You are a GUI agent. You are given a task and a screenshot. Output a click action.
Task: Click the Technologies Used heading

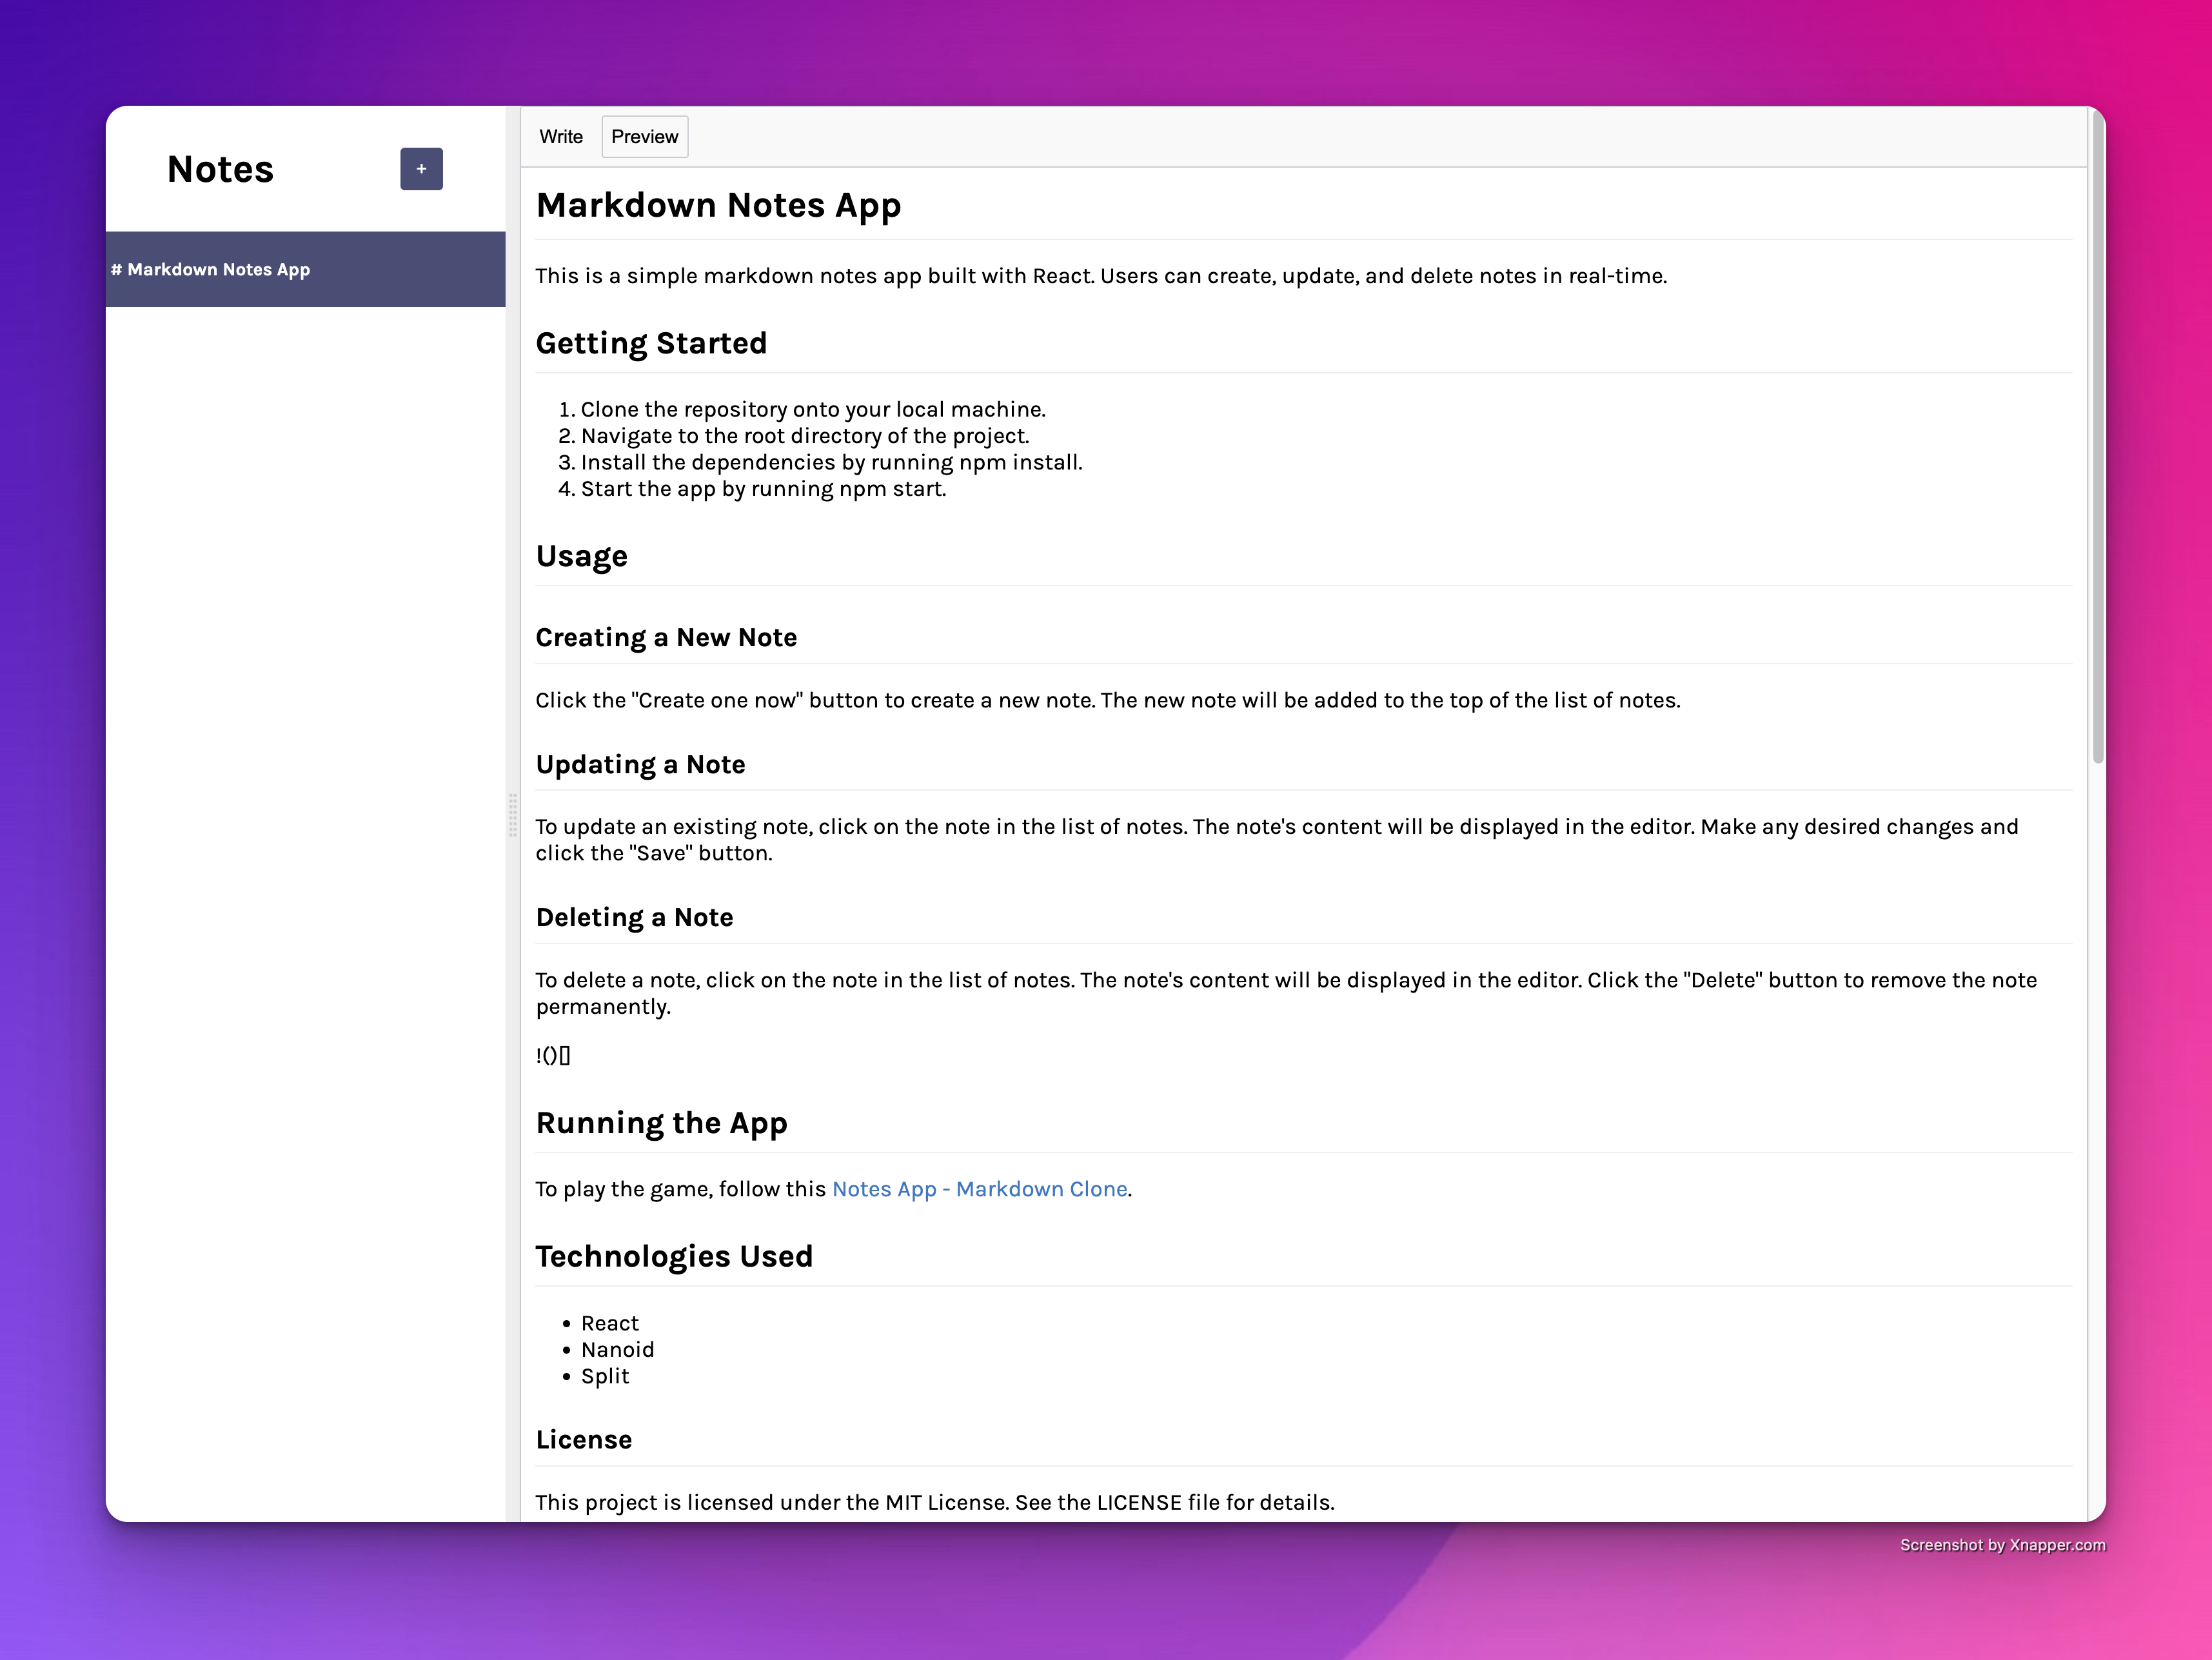coord(674,1256)
